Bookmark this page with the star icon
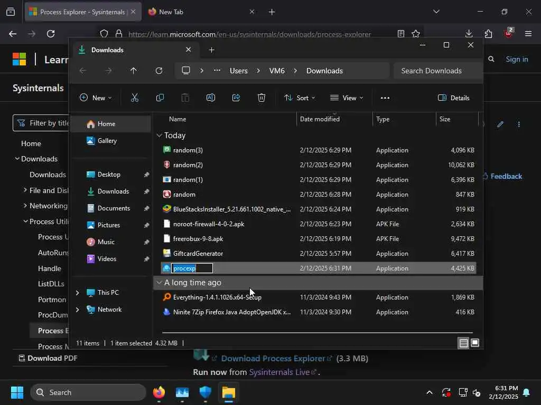 pos(416,34)
